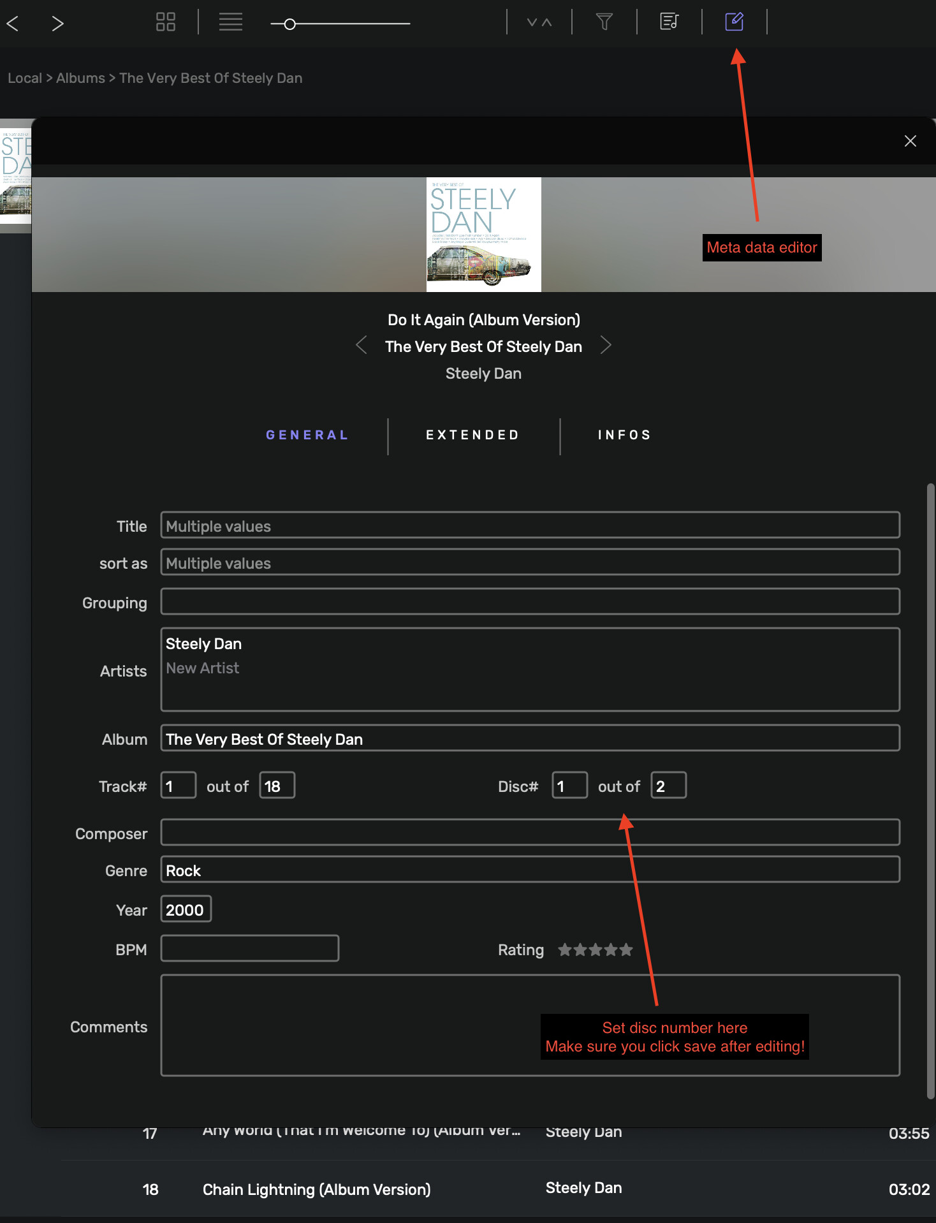
Task: Click the Title input field
Action: (530, 525)
